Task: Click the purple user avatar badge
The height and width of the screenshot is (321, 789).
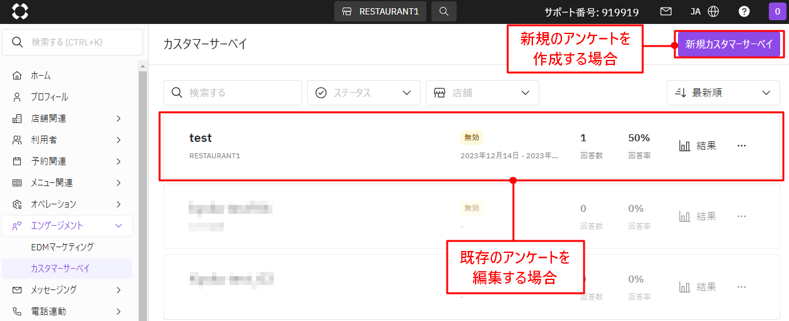Action: tap(777, 11)
